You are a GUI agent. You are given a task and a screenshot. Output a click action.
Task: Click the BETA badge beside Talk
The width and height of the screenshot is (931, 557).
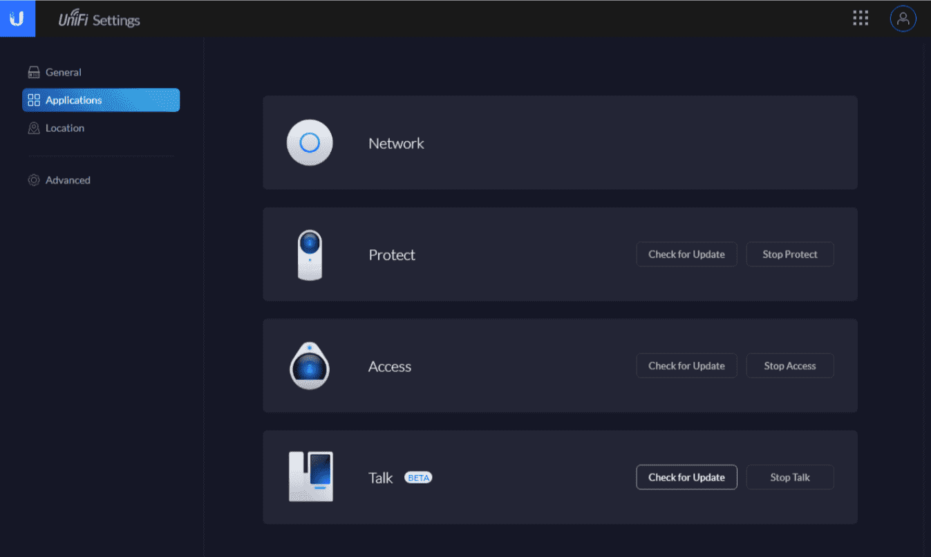click(x=418, y=478)
